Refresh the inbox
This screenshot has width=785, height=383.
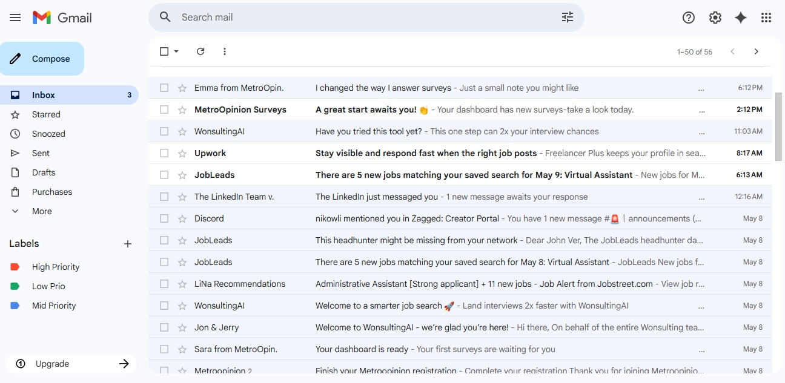(200, 51)
